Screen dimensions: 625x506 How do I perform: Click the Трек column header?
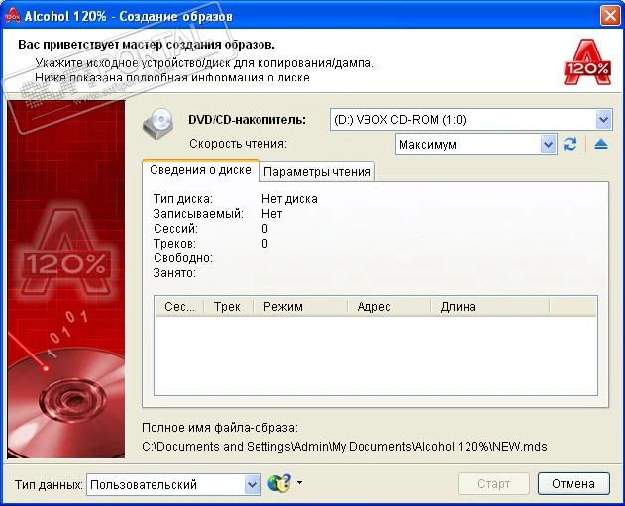point(227,307)
